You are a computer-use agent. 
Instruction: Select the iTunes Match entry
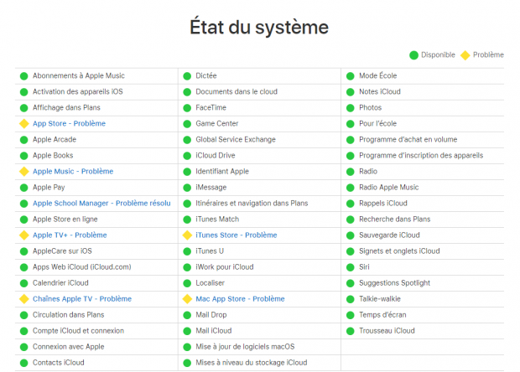(x=217, y=219)
